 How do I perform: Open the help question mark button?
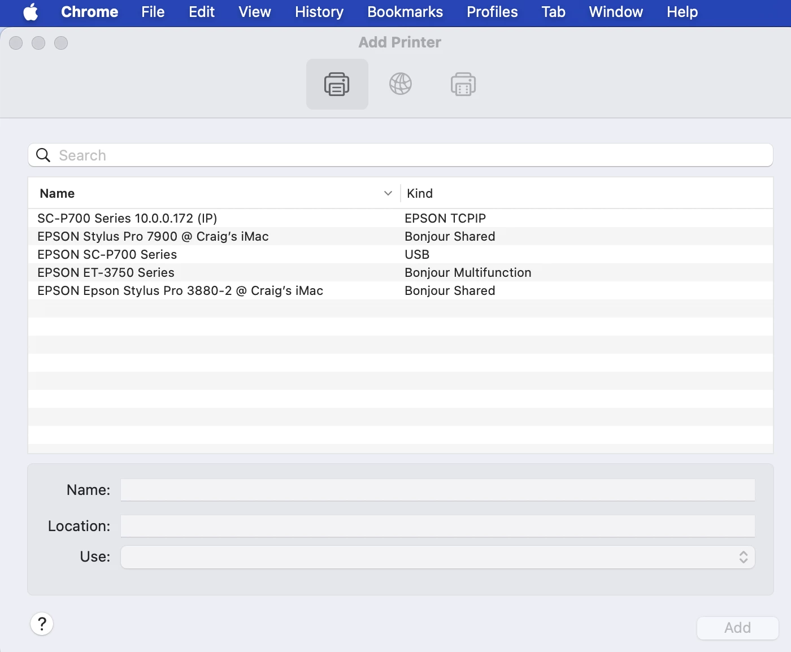42,624
